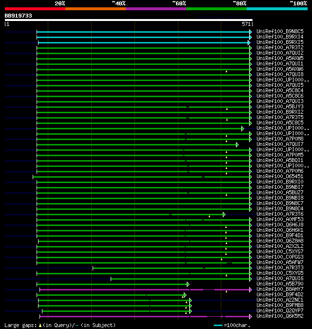
Task: Click UniRef100_A7P0M8 label
Action: coord(280,139)
